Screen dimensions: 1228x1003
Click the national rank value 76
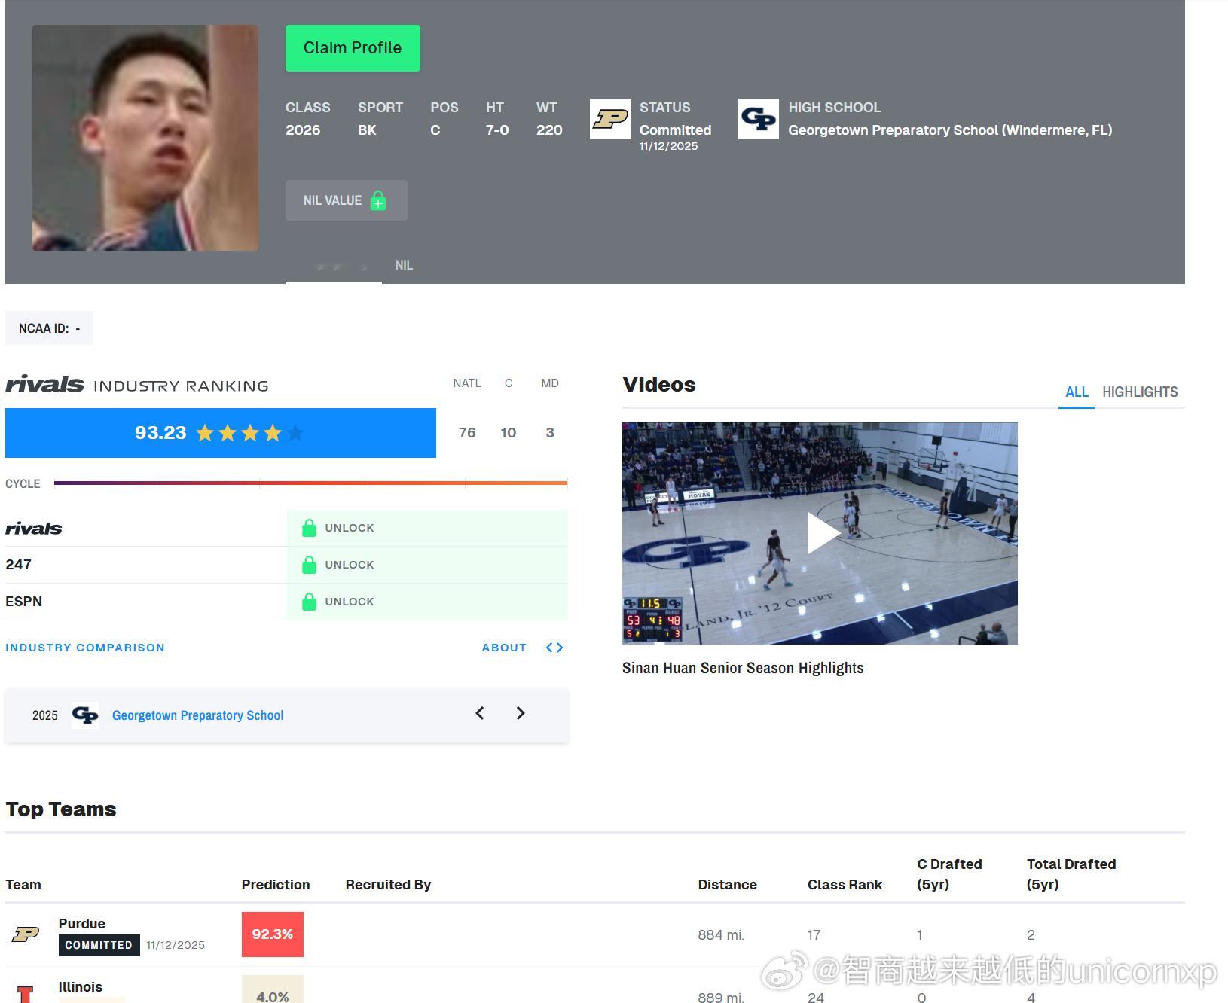point(467,433)
